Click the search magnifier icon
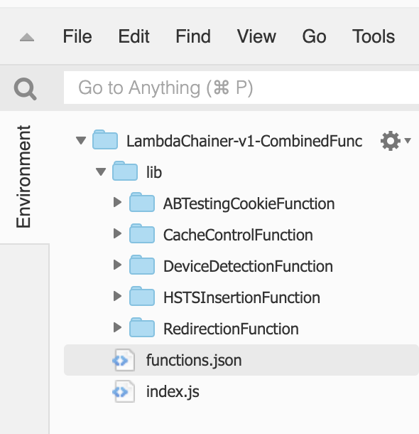 pyautogui.click(x=25, y=88)
